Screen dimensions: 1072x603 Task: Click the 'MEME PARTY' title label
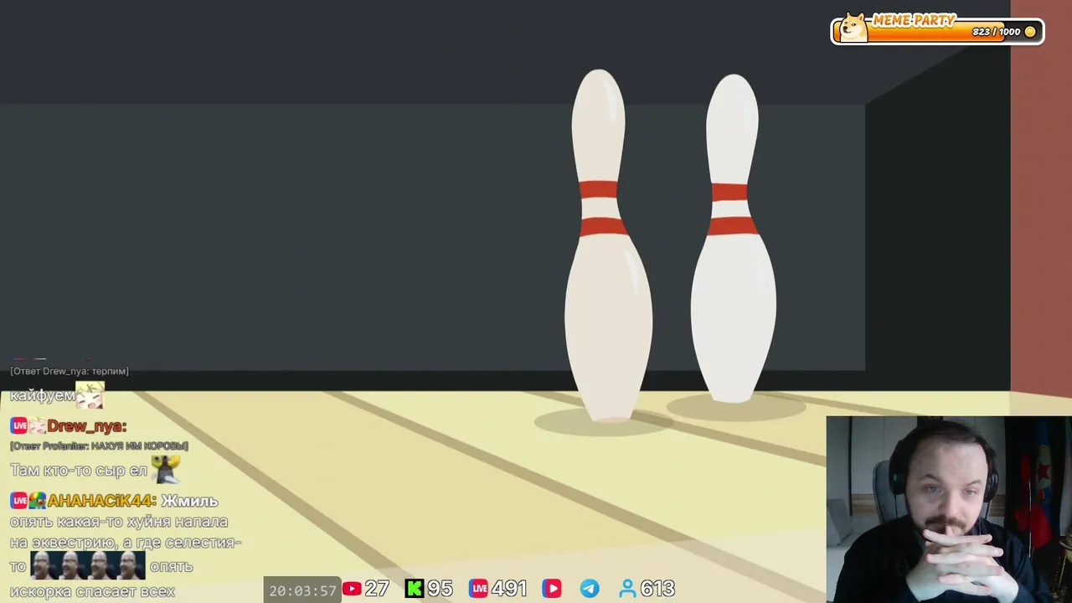[914, 20]
